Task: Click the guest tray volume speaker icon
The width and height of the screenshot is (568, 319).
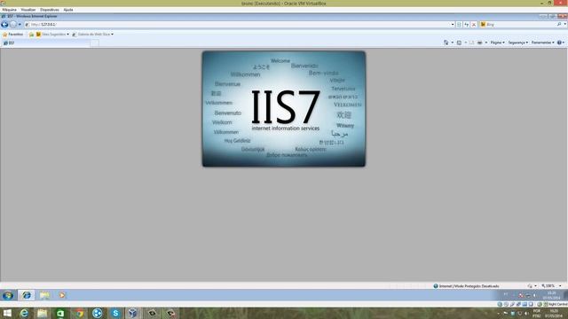Action: (534, 295)
